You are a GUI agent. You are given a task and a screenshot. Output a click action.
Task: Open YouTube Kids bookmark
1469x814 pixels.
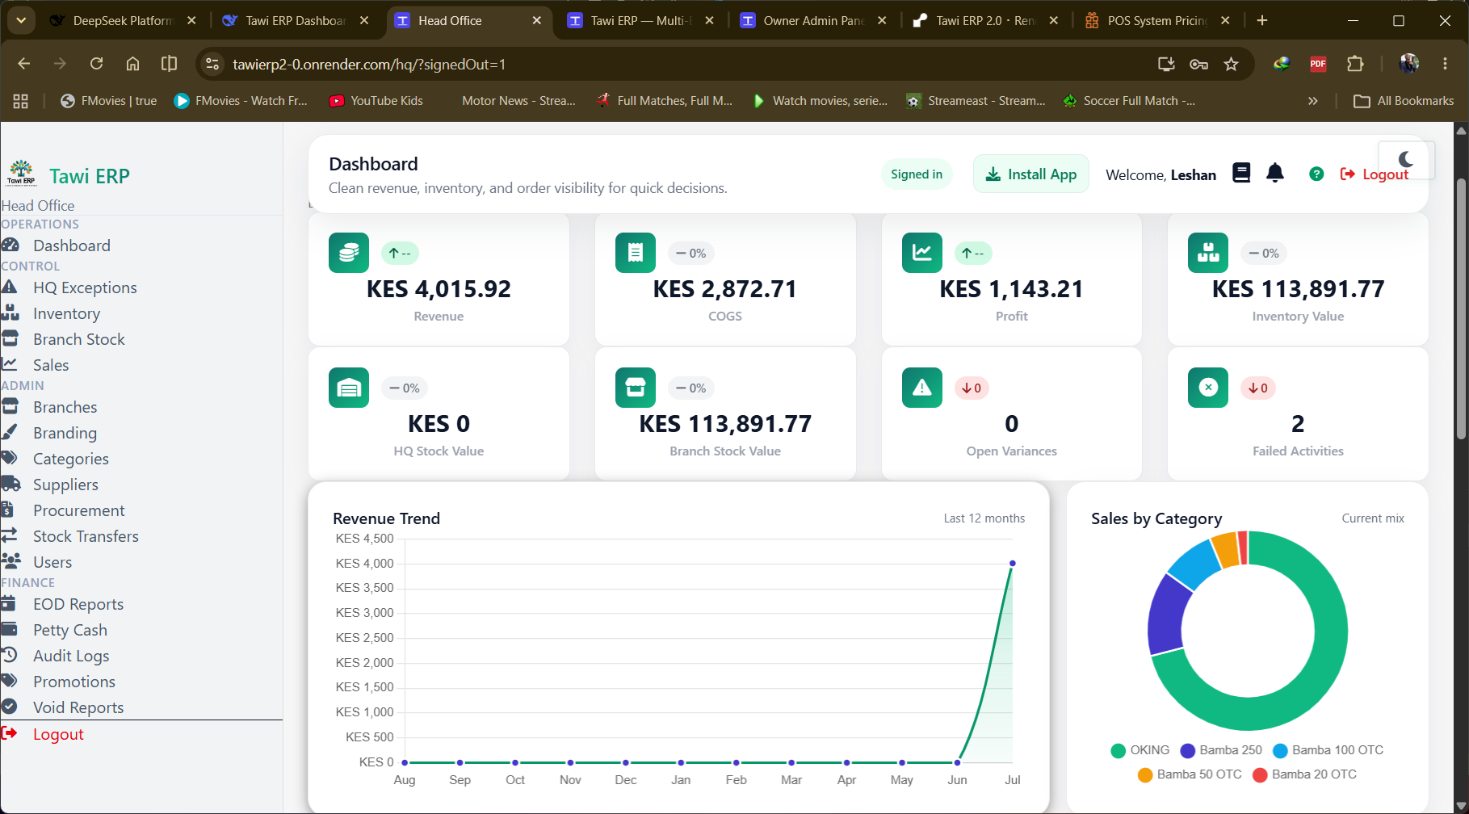(x=376, y=101)
